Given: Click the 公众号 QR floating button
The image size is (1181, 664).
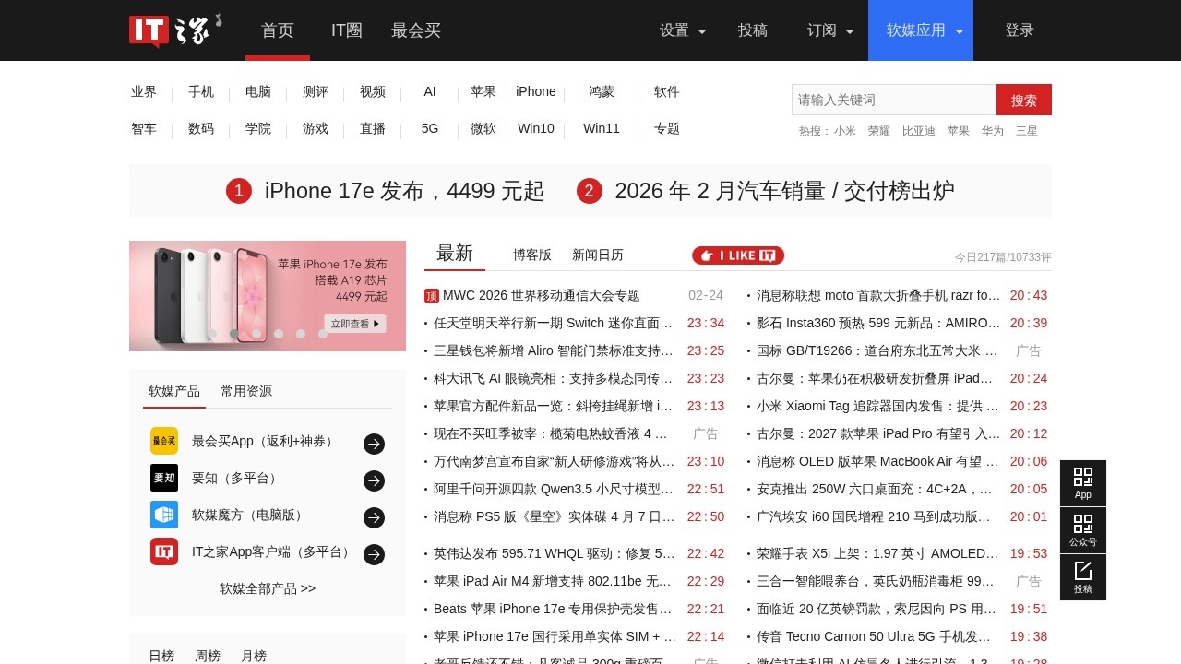Looking at the screenshot, I should coord(1082,530).
